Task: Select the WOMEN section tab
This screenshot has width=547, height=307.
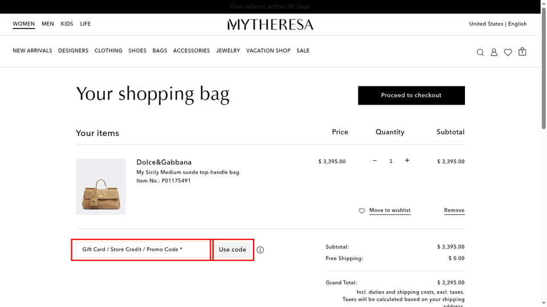Action: pyautogui.click(x=24, y=24)
